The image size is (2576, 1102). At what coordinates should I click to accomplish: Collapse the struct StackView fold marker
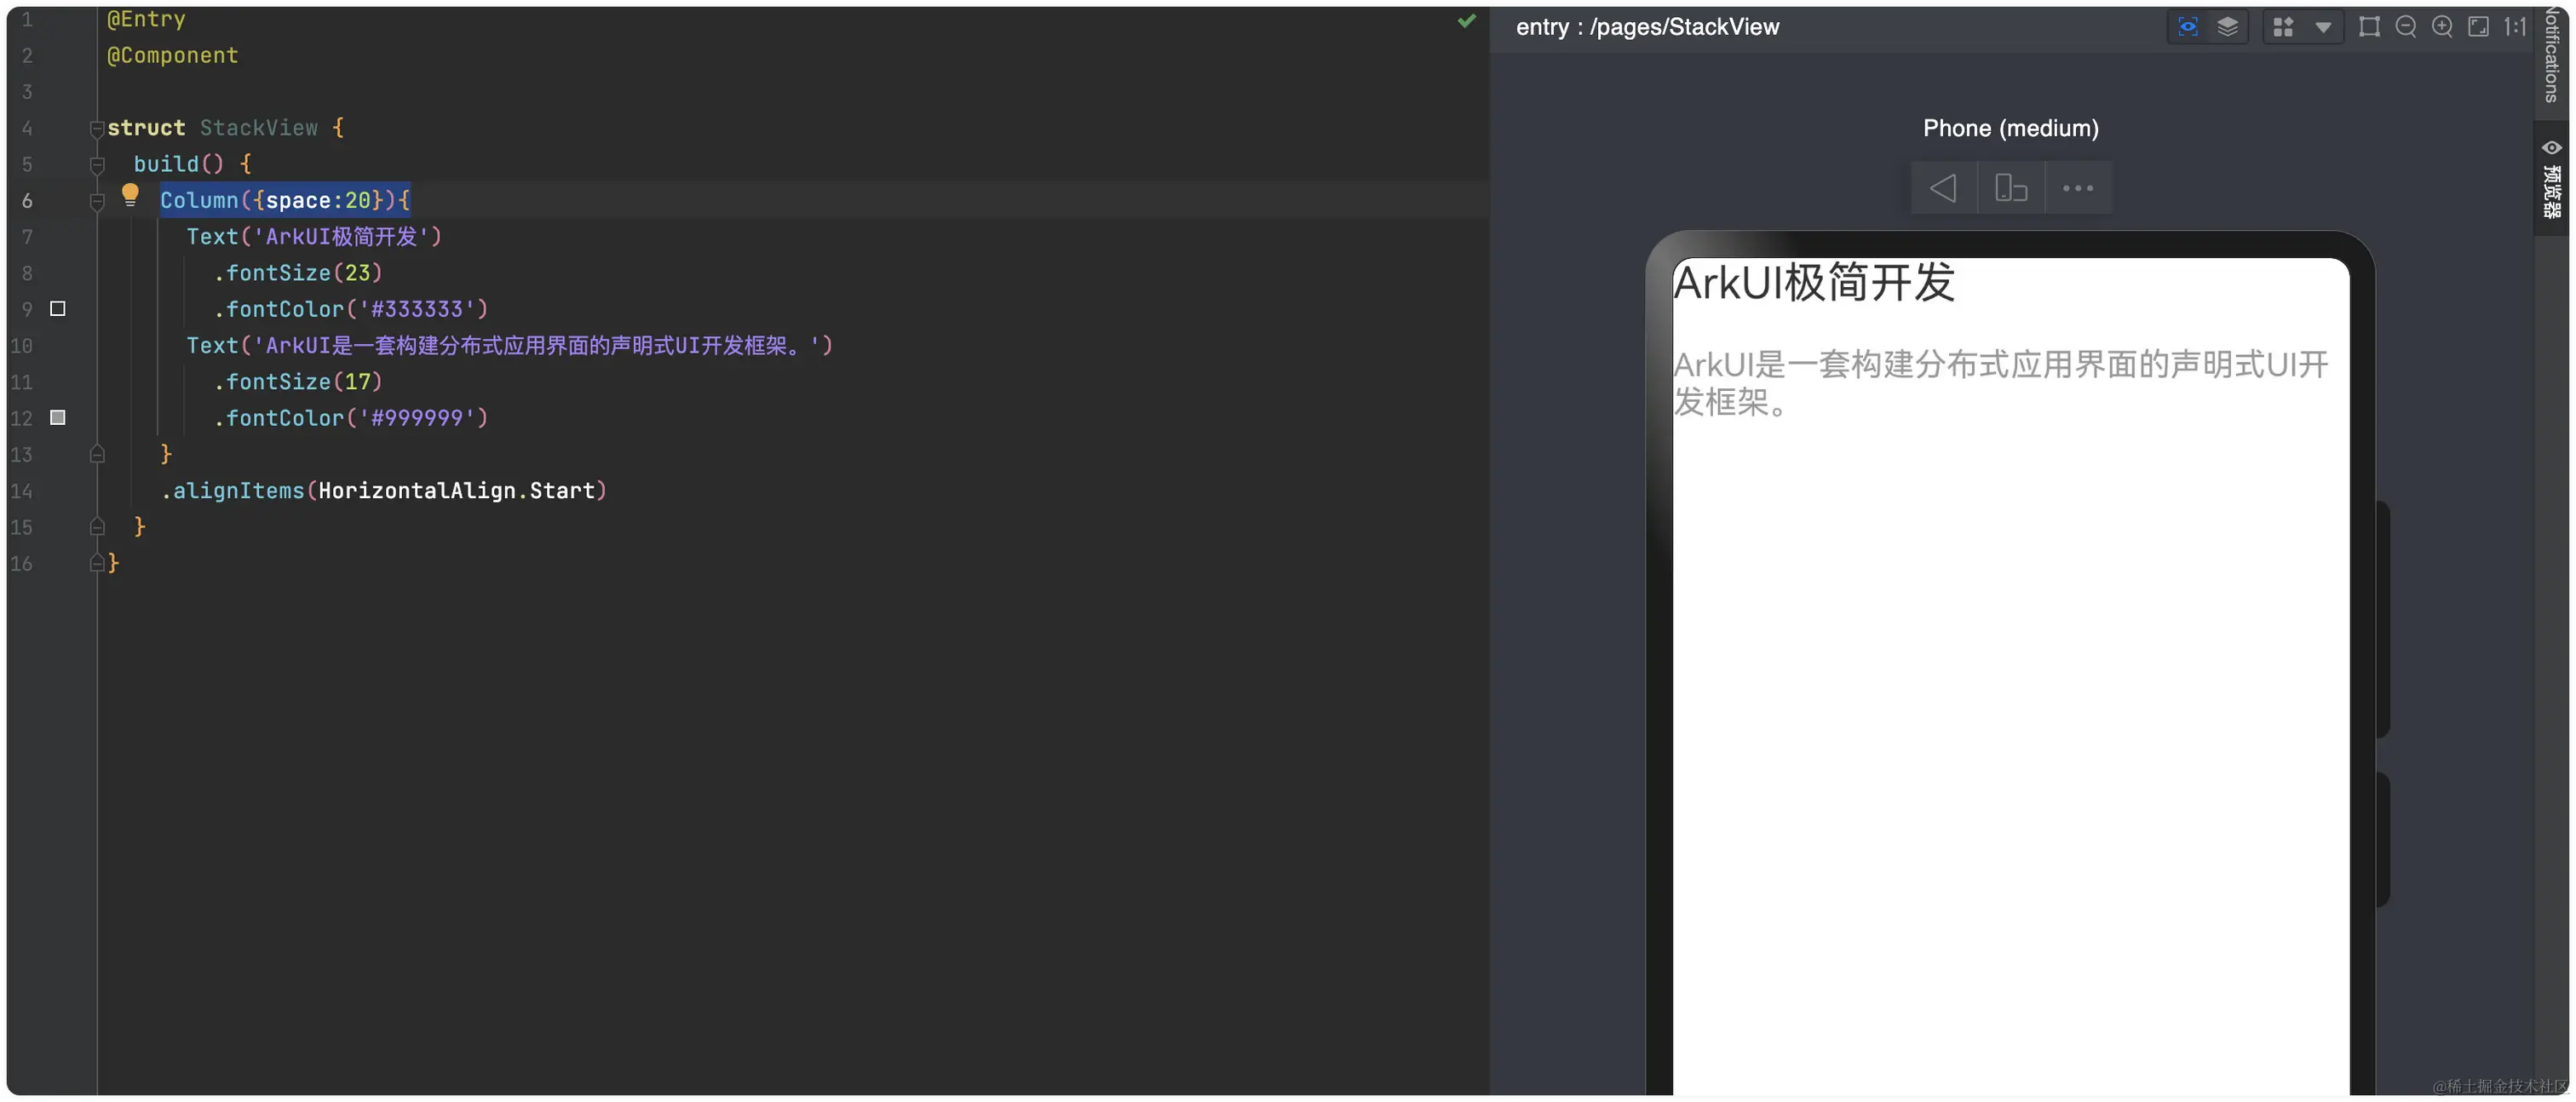coord(97,128)
